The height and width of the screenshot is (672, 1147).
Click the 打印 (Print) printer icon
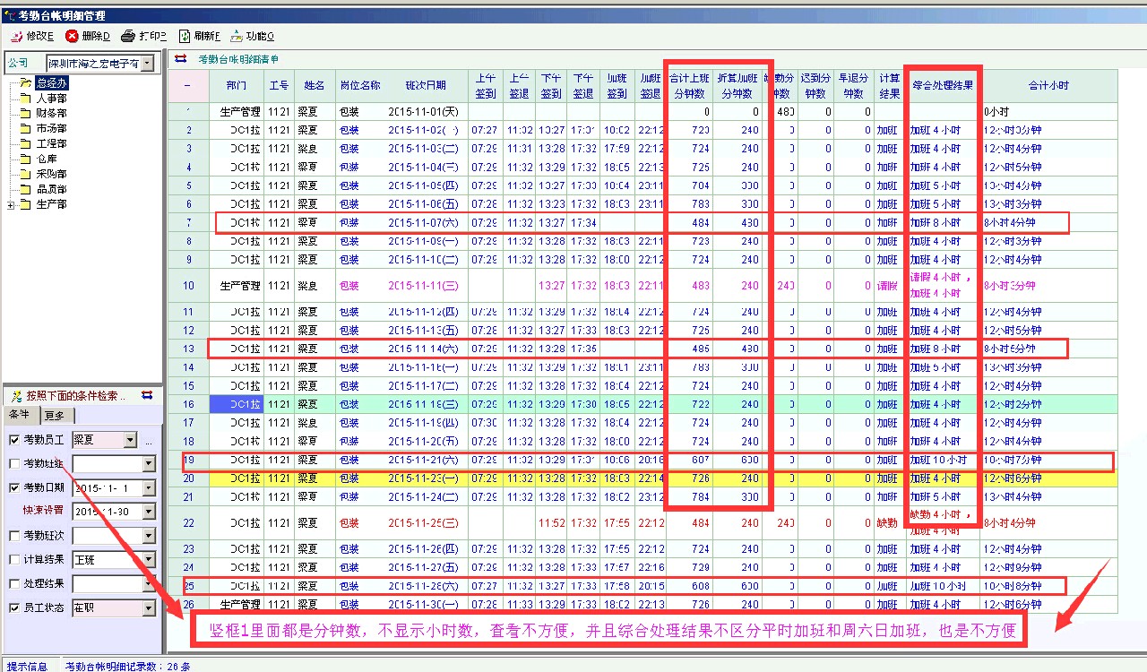[128, 37]
